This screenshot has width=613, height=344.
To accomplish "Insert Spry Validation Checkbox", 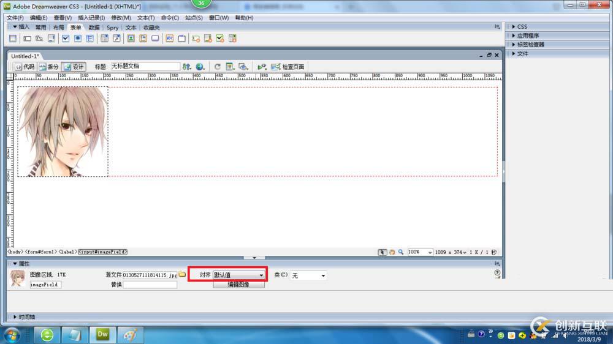I will pos(220,39).
